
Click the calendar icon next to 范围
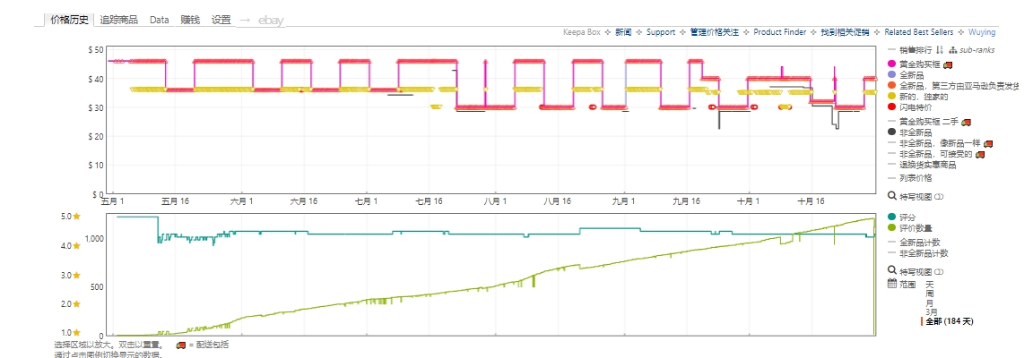891,284
